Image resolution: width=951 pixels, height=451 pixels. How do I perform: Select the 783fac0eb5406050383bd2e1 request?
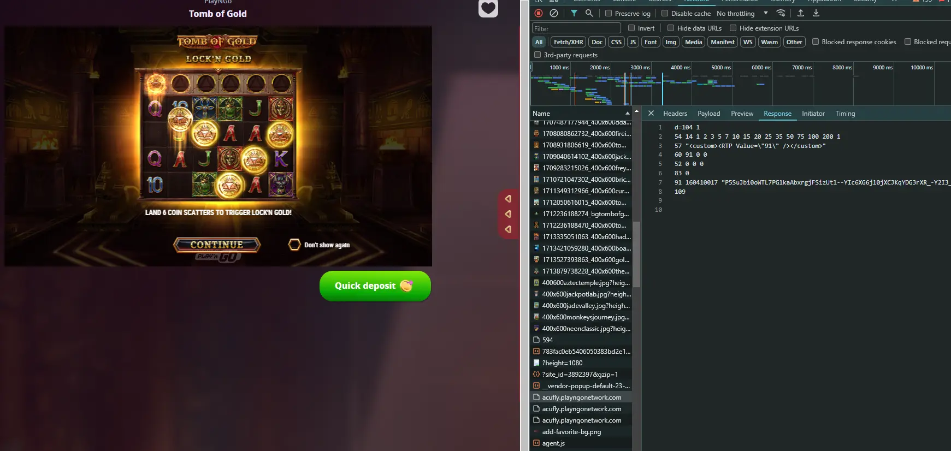point(581,351)
